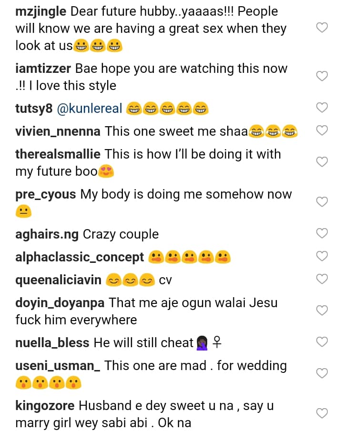Viewport: 343px width, 431px height.
Task: Like the aghairs.ng Crazy couple comment
Action: (x=323, y=233)
